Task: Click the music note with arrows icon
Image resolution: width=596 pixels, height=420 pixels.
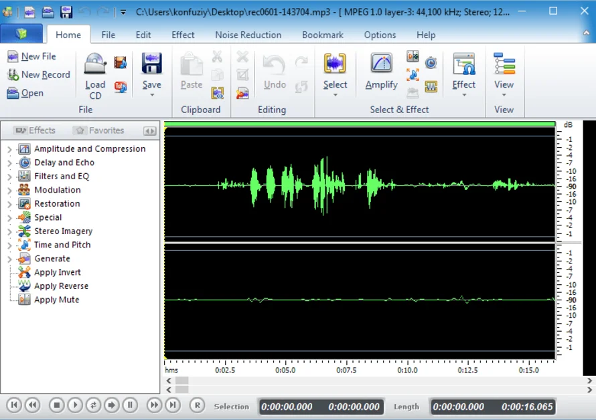Action: [x=413, y=74]
